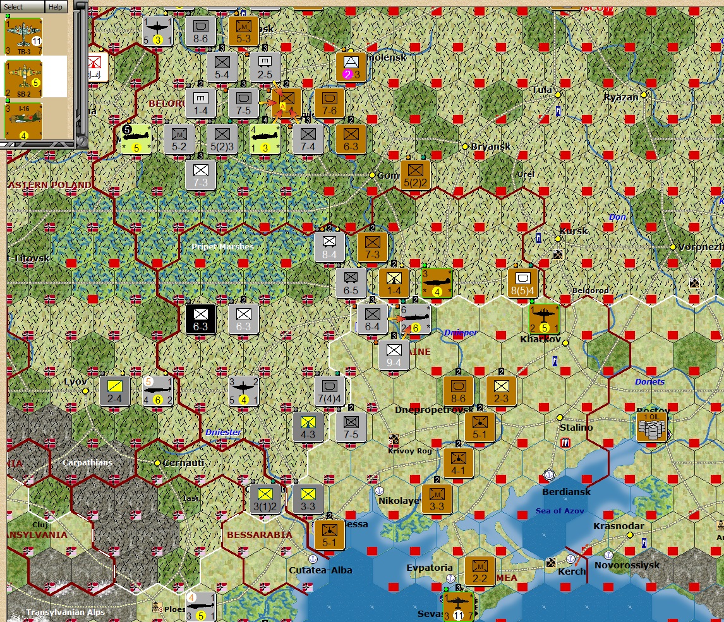Select the orange 7-3 infantry unit
The width and height of the screenshot is (724, 622).
pos(372,246)
